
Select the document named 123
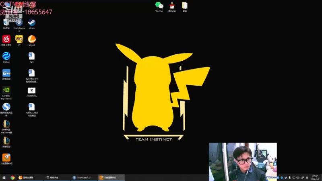pyautogui.click(x=32, y=58)
